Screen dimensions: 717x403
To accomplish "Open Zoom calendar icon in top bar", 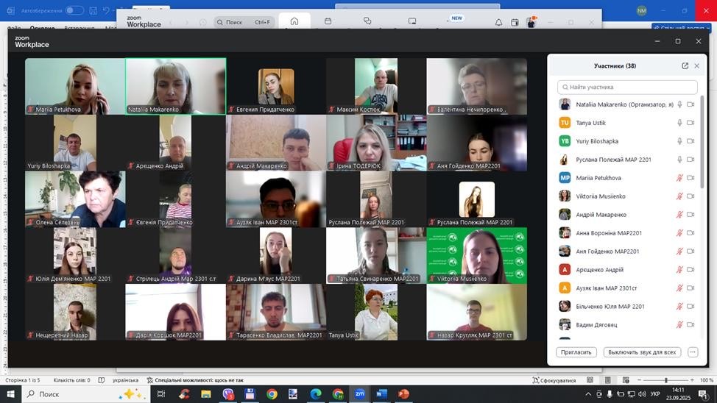I will (x=328, y=22).
